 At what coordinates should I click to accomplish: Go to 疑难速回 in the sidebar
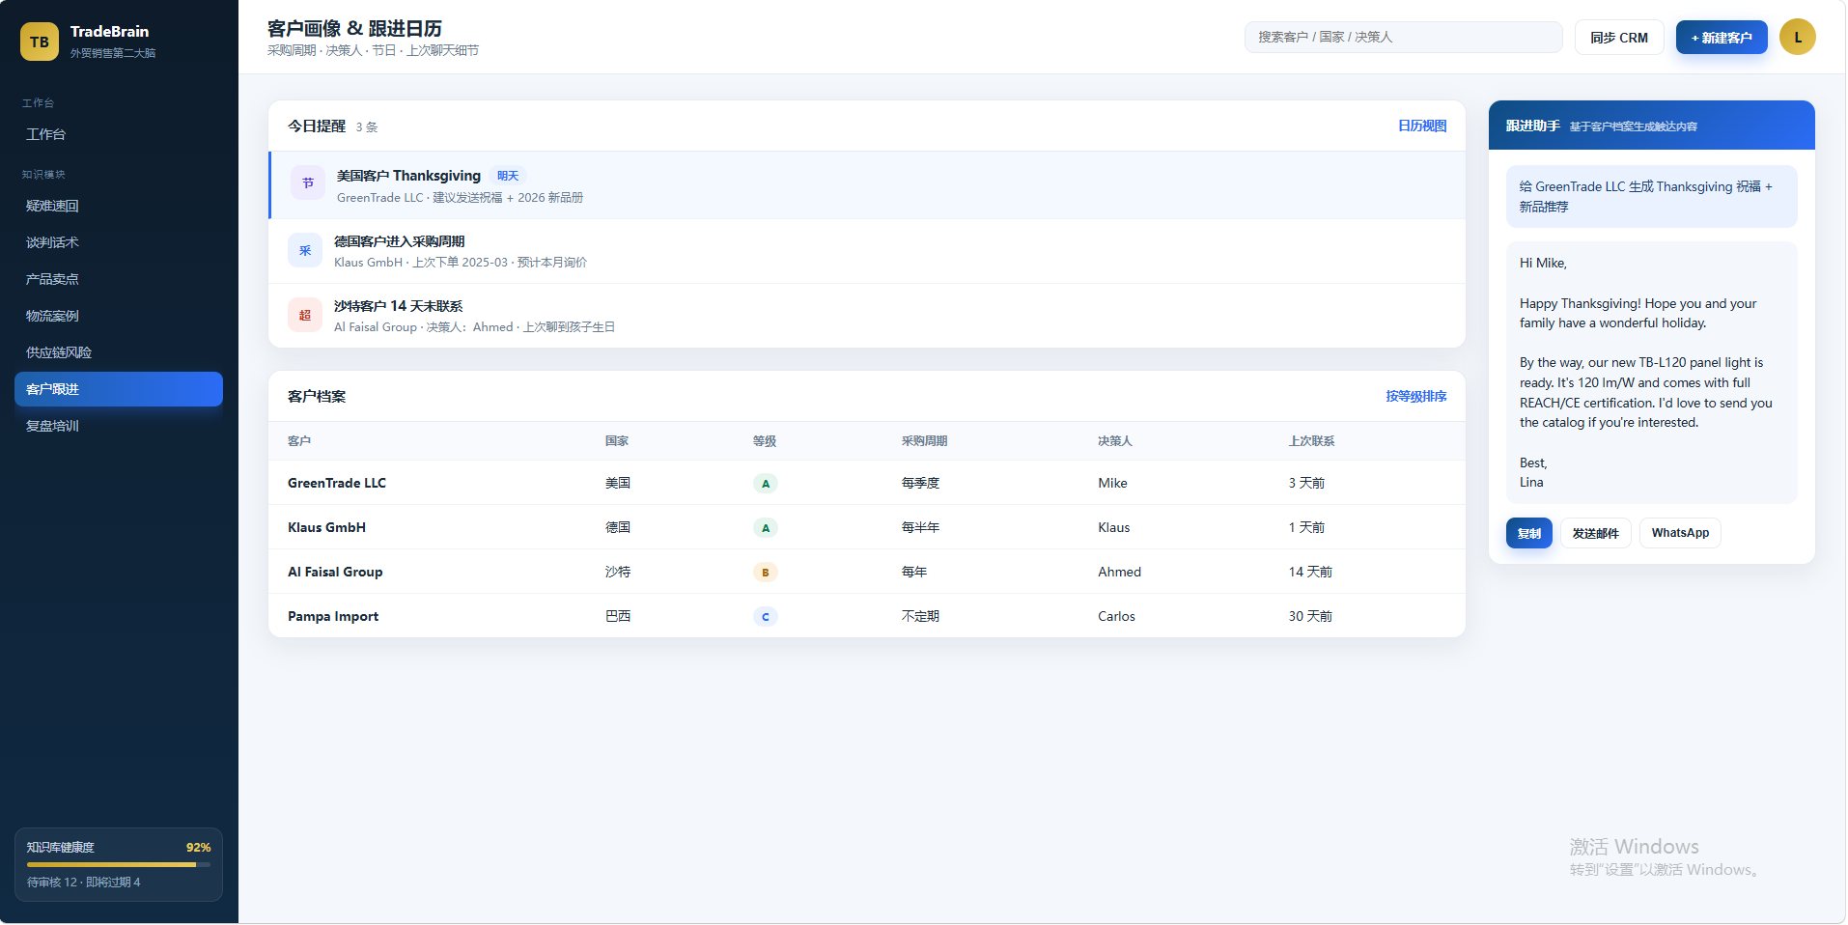click(119, 206)
